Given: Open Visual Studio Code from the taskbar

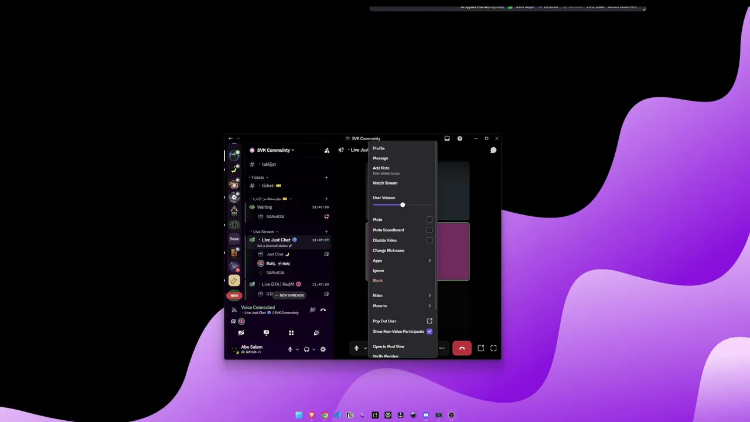Looking at the screenshot, I should point(337,415).
